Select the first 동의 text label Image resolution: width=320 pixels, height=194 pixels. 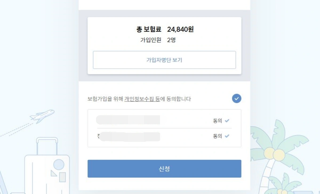tap(218, 121)
